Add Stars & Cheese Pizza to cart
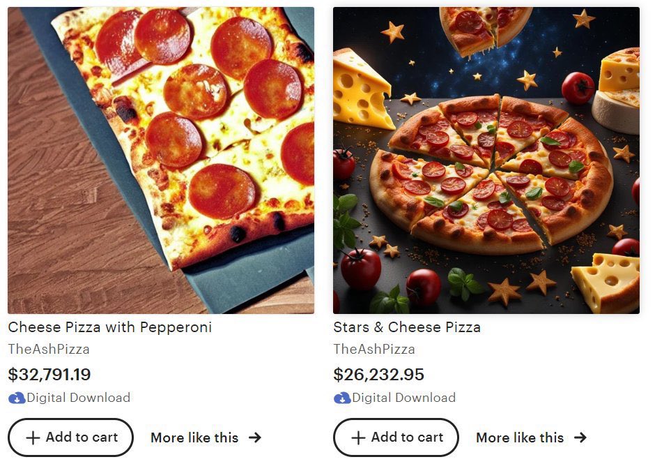655x464 pixels. (x=396, y=437)
